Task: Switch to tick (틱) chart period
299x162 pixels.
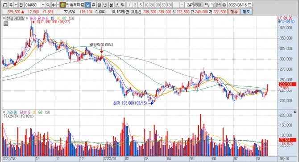Action: (x=123, y=5)
